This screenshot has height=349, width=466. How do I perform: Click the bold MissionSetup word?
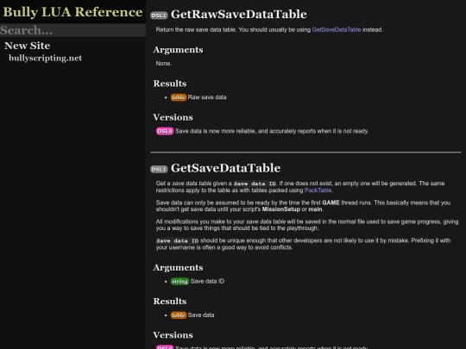[280, 209]
